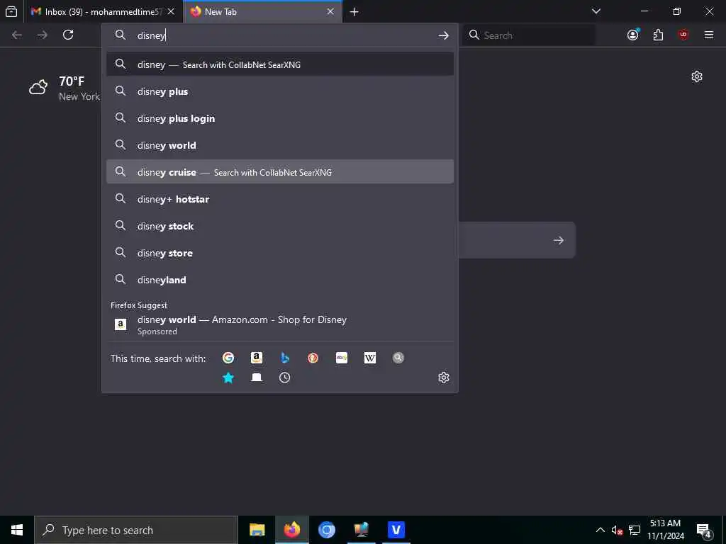Open the notification center icon
This screenshot has width=726, height=544.
(704, 530)
